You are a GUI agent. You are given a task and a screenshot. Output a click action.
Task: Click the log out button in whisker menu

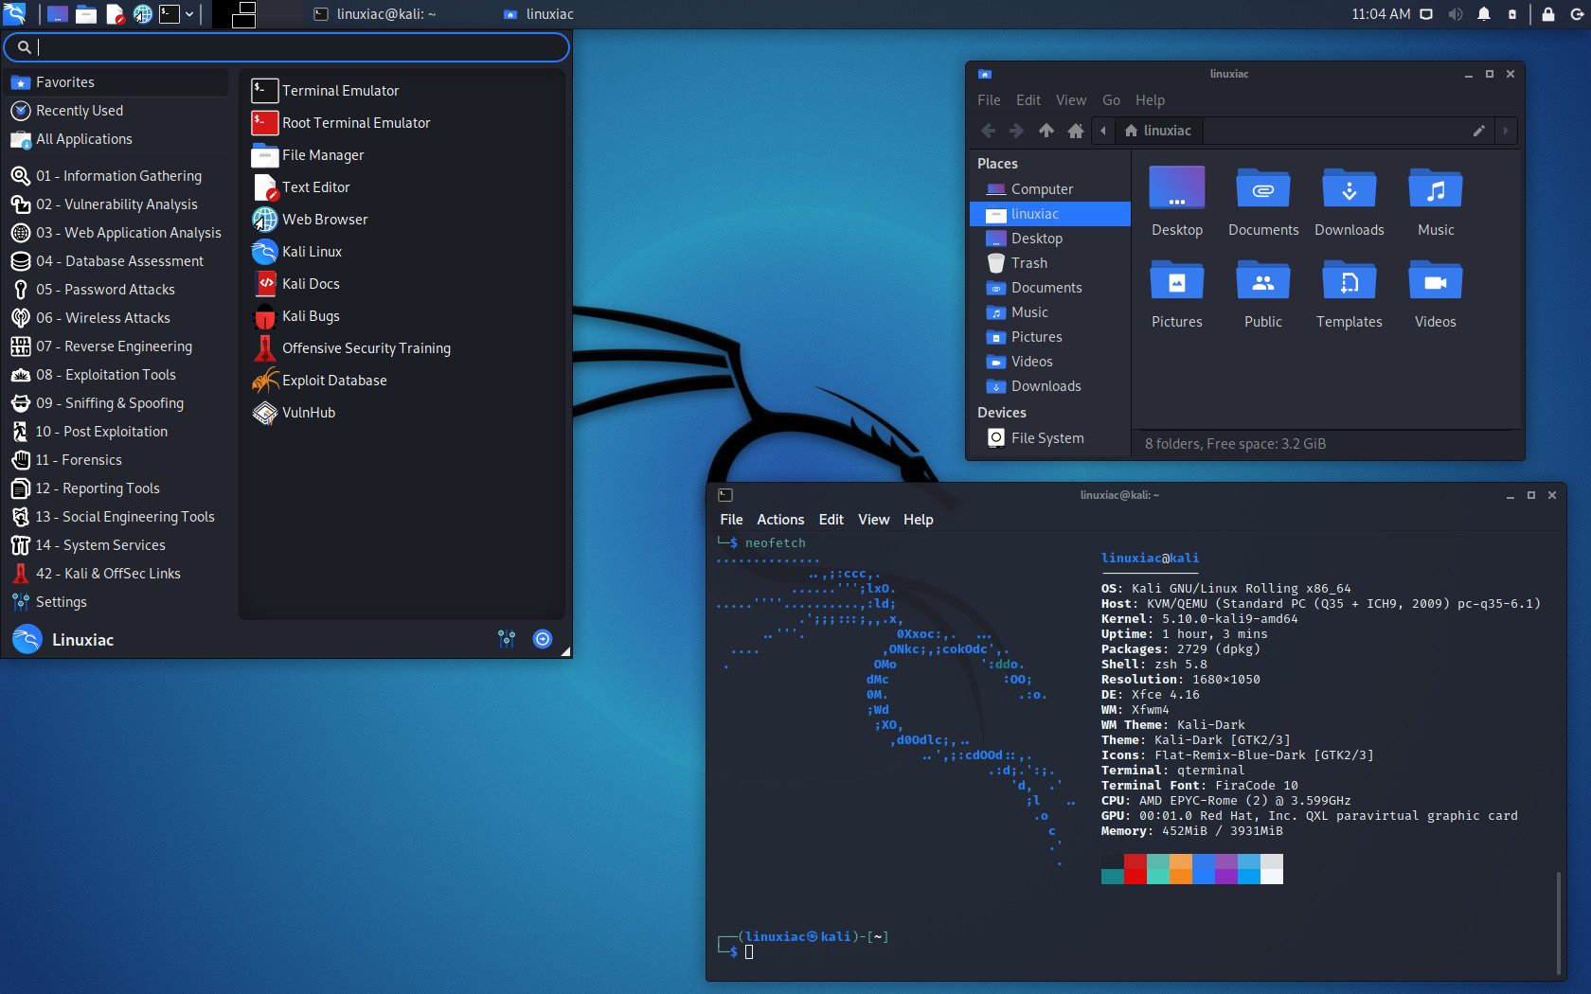(543, 639)
